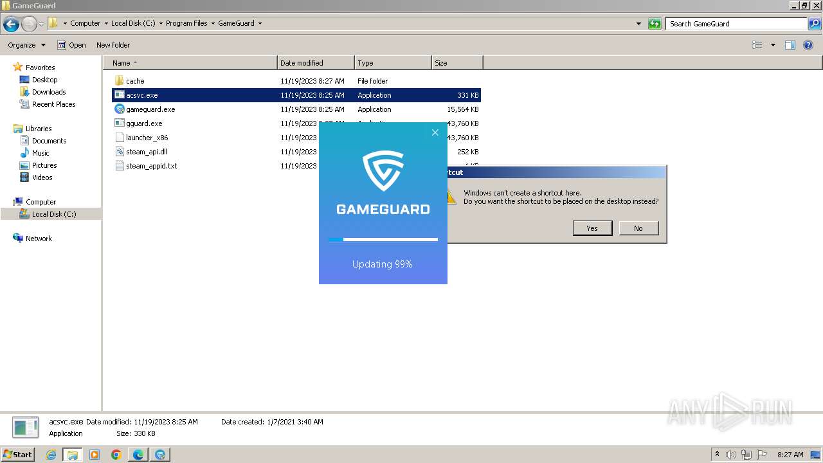Open the Organize menu

[27, 45]
